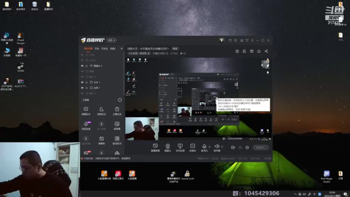
Task: Click the unlock padlock icon above preview
Action: [x=244, y=51]
